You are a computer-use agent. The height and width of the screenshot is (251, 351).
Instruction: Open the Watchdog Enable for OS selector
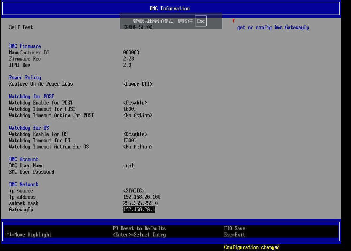click(x=135, y=134)
